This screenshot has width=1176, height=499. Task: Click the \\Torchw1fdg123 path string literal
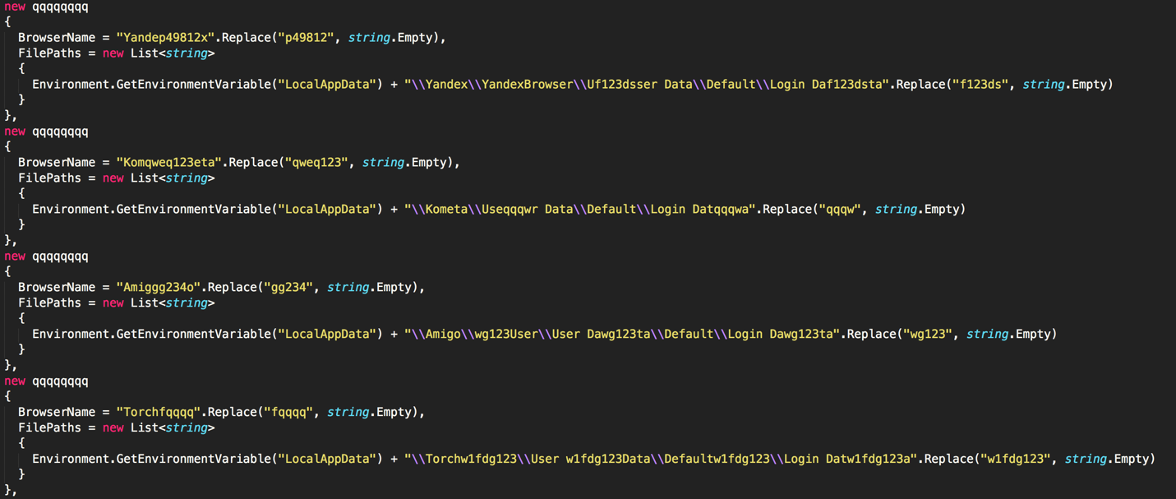[661, 460]
